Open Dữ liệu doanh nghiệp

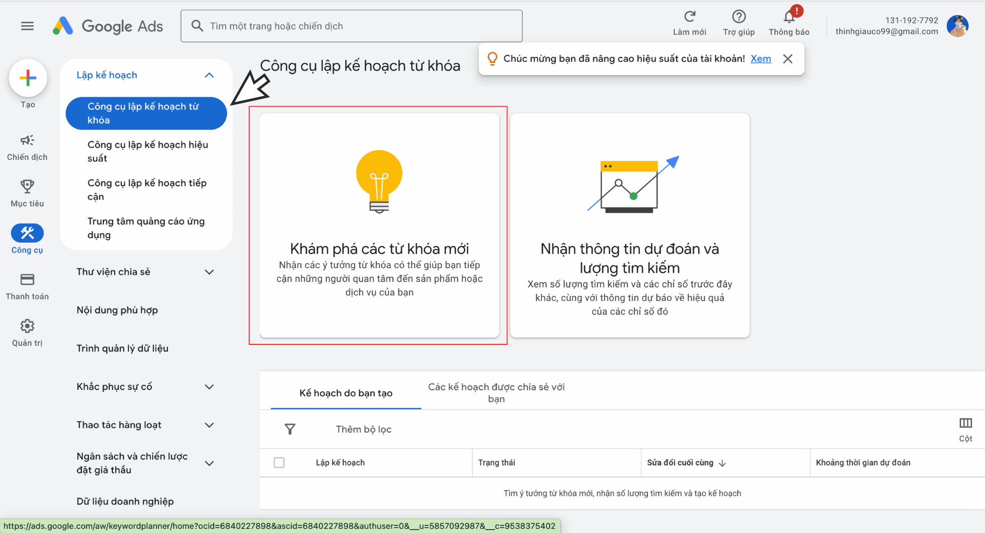point(125,501)
